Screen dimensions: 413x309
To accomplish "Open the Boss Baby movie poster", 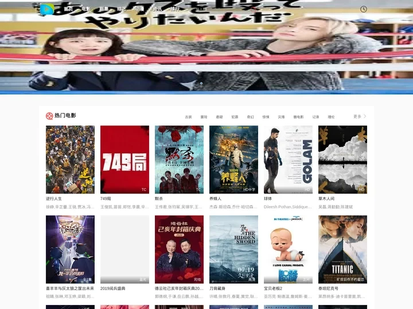I will tap(288, 249).
